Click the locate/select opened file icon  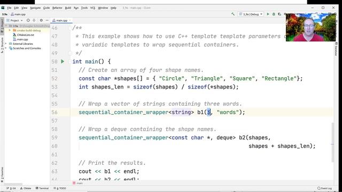[x=28, y=20]
